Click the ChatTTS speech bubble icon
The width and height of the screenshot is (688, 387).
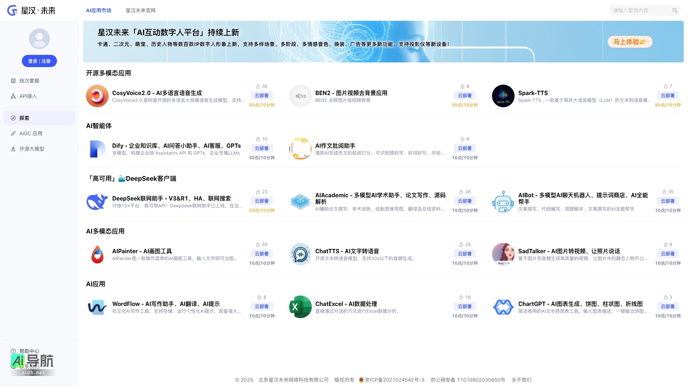[300, 254]
